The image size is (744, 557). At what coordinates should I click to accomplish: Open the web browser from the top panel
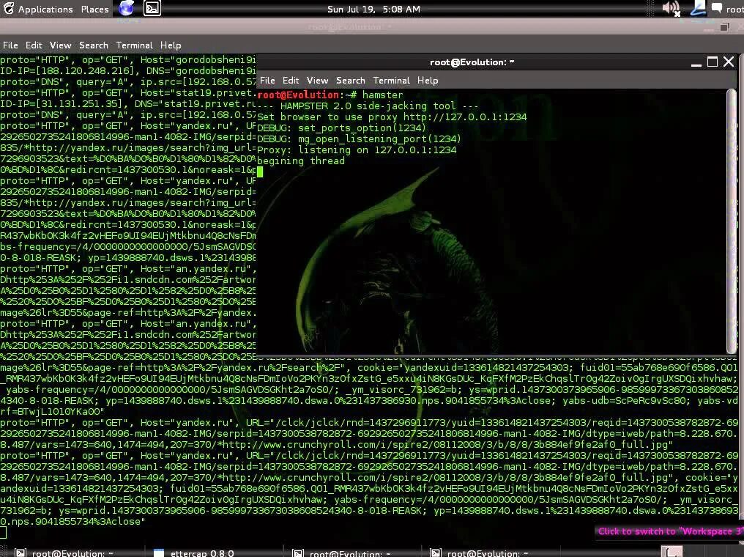click(125, 10)
